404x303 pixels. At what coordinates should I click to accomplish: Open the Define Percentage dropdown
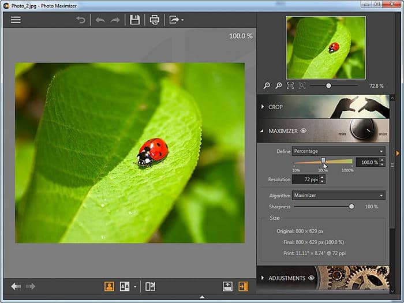tap(338, 151)
